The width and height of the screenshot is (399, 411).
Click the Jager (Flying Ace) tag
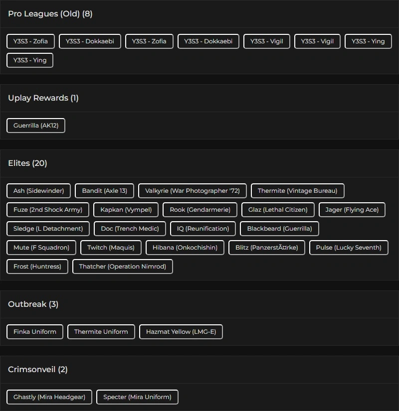point(352,210)
